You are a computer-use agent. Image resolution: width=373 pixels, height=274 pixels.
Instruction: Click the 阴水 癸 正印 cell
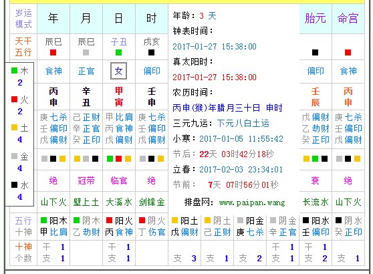(348, 227)
